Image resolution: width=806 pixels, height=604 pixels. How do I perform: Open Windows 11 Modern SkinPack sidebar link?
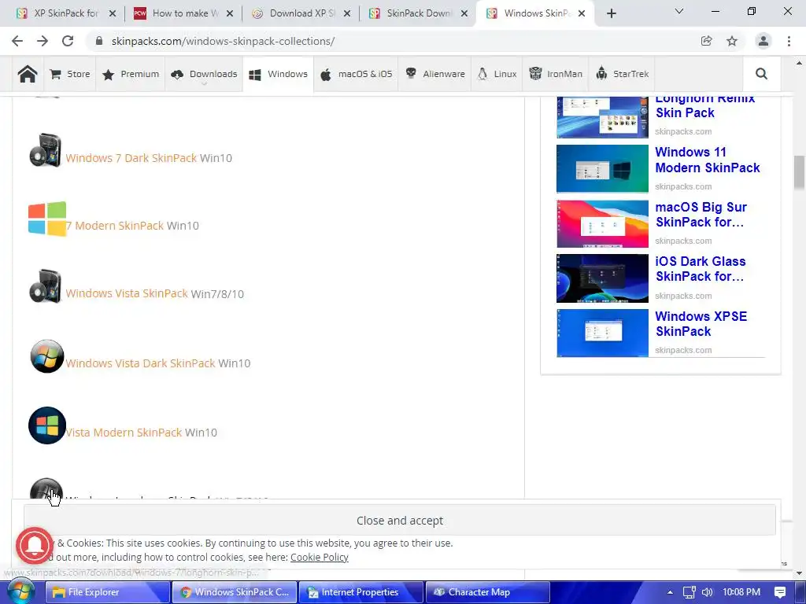[x=708, y=160]
